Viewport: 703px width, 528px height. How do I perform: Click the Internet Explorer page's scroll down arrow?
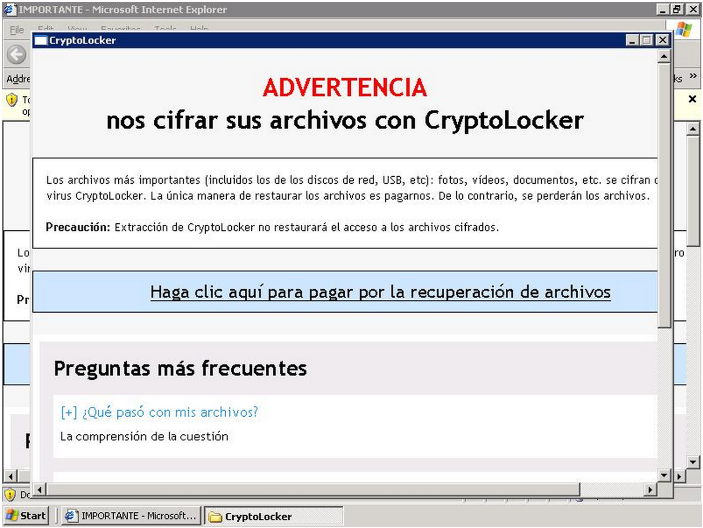pos(693,462)
